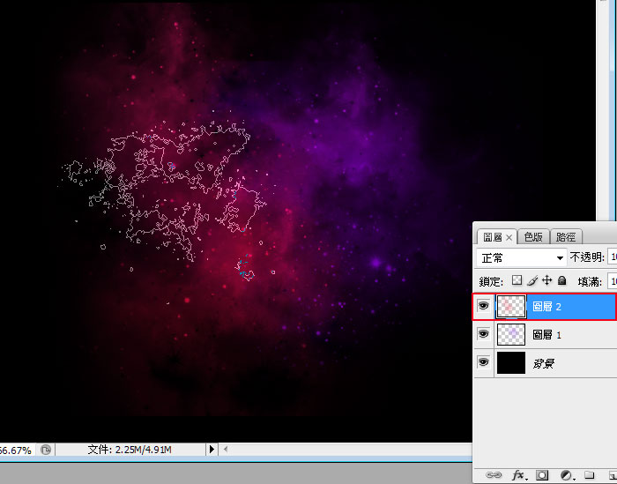The width and height of the screenshot is (617, 484).
Task: Close the 圖層 tab with its x
Action: [509, 237]
